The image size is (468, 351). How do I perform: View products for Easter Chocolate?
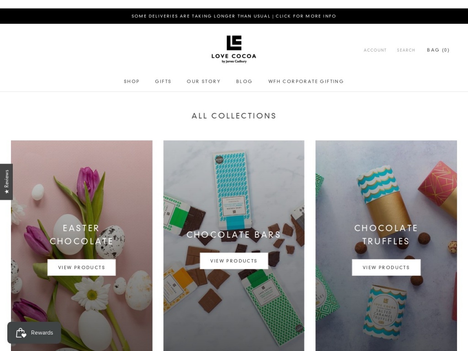[81, 267]
